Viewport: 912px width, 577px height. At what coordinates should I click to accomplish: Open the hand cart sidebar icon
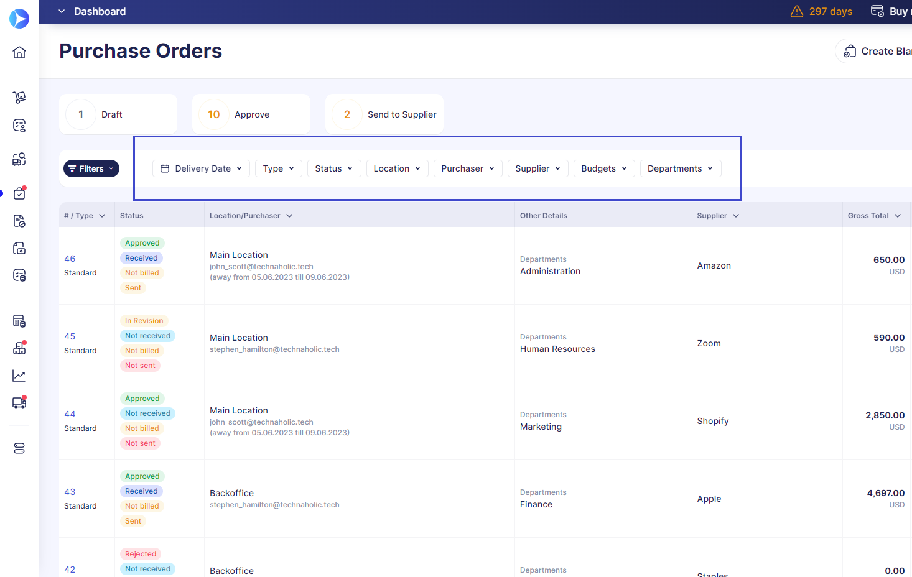pyautogui.click(x=19, y=97)
